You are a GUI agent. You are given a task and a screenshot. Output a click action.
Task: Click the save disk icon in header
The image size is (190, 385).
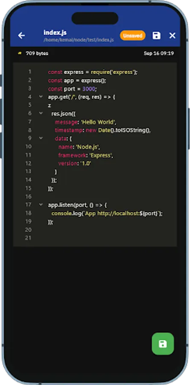coord(156,36)
